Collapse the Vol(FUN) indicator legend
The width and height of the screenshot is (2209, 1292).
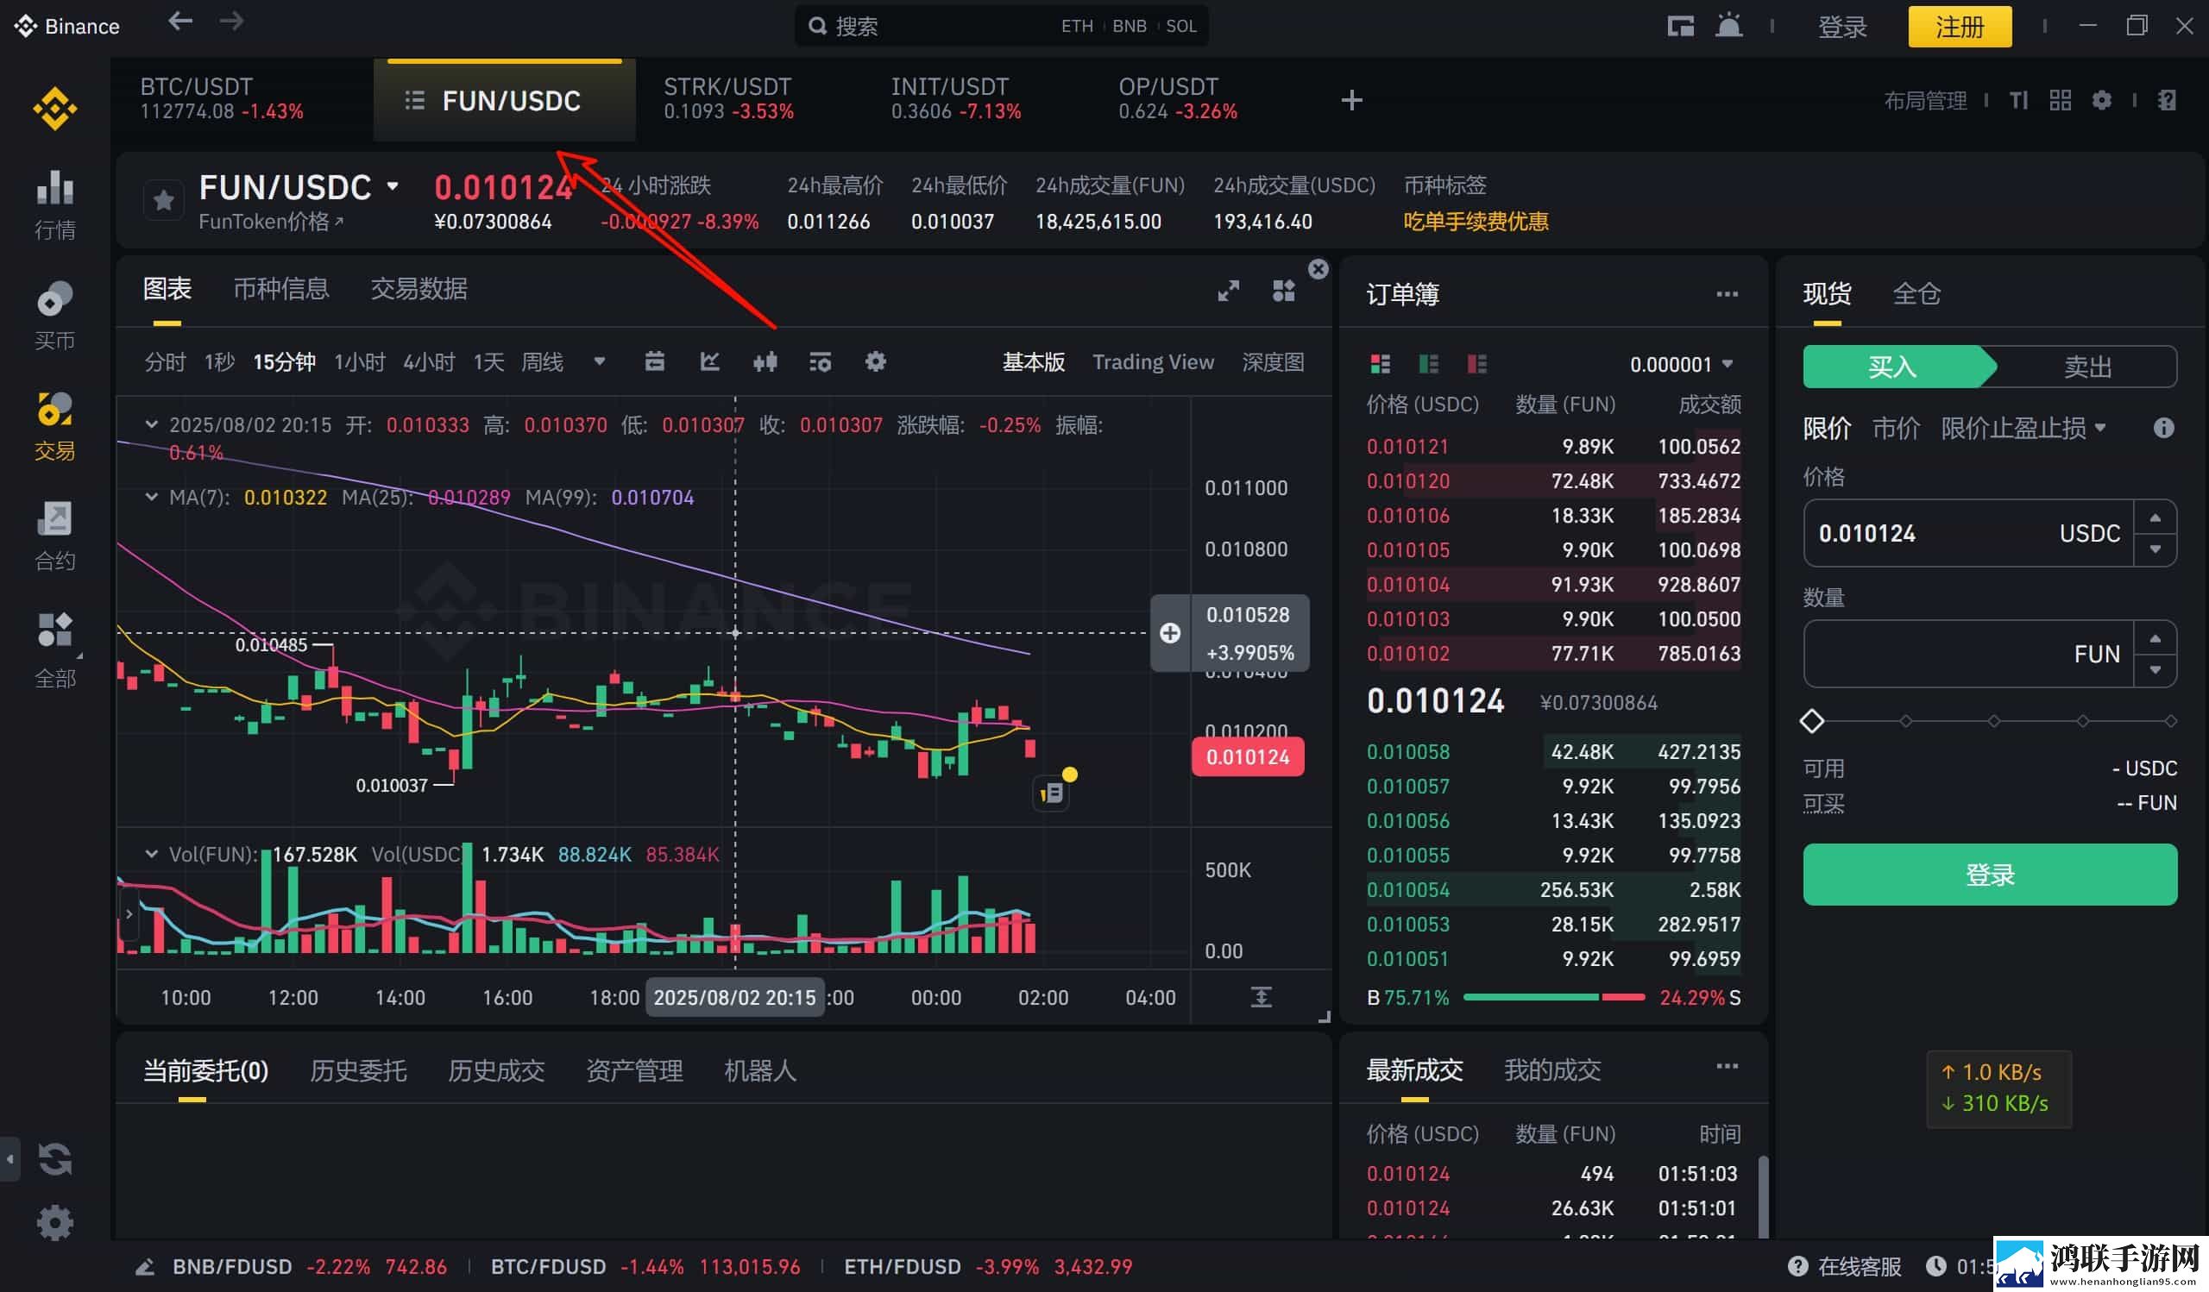pos(151,854)
